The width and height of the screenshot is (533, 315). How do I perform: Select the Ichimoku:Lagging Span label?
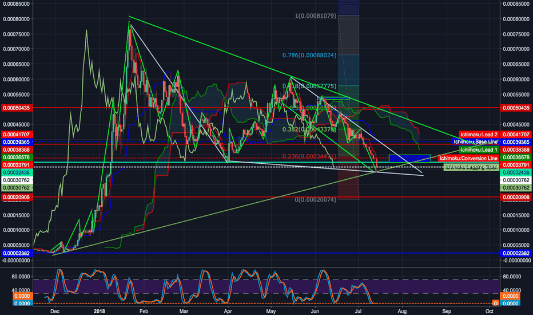[471, 167]
